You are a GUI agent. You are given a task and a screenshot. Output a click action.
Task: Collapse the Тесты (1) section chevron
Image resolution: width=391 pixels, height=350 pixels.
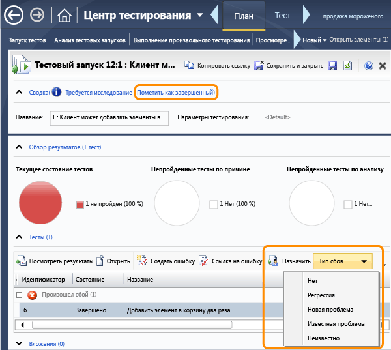point(19,237)
